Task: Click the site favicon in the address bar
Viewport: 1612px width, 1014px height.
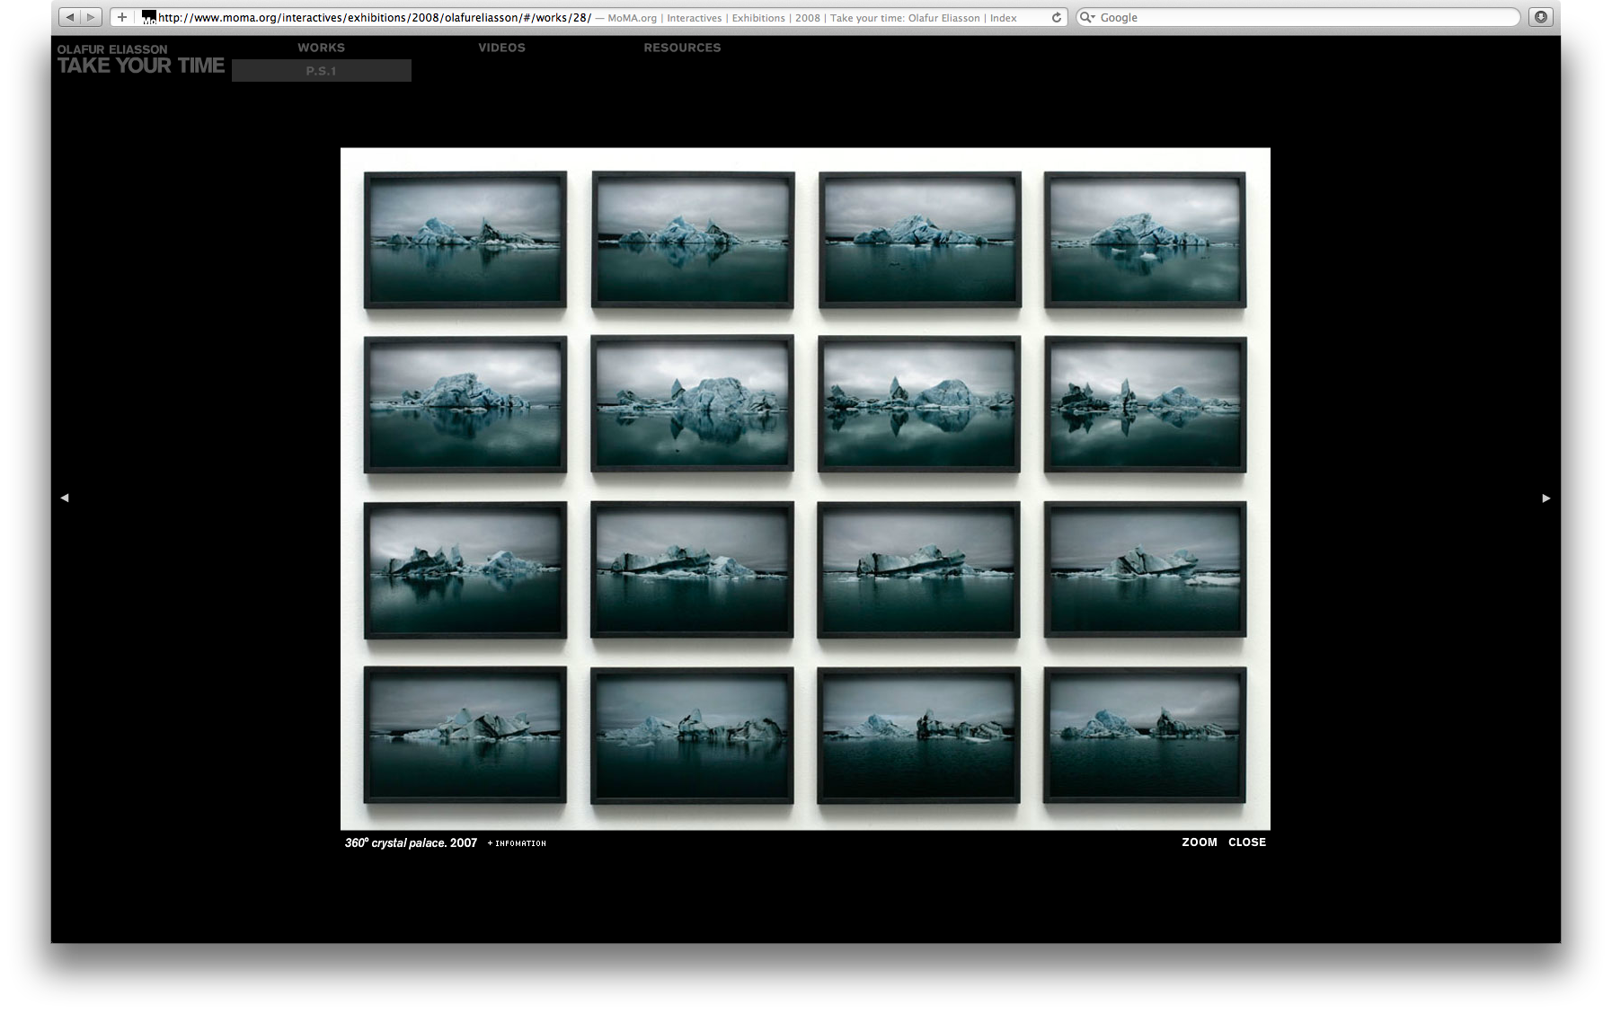Action: tap(148, 16)
